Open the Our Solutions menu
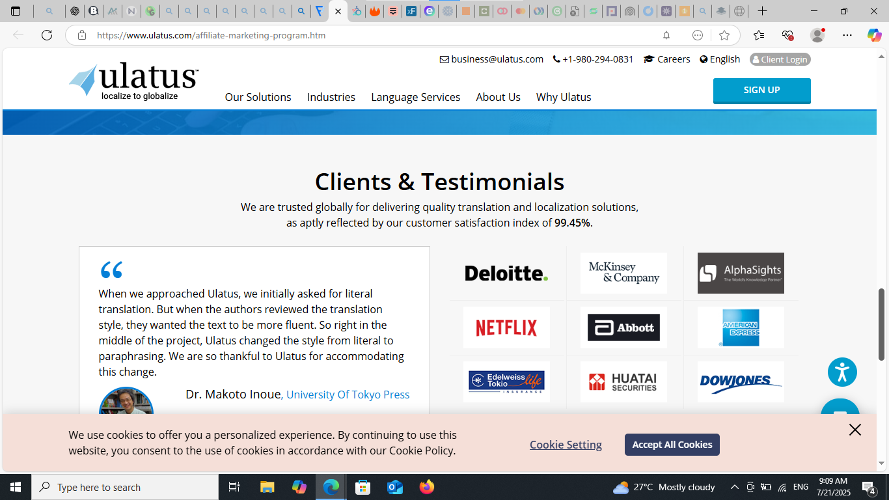This screenshot has width=889, height=500. coord(258,97)
